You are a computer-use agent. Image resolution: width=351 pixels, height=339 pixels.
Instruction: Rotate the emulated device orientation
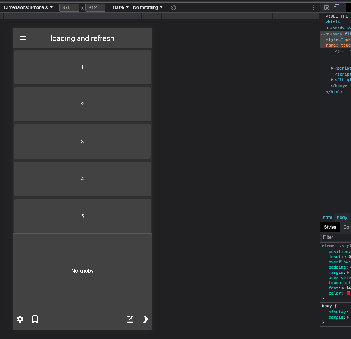point(173,7)
